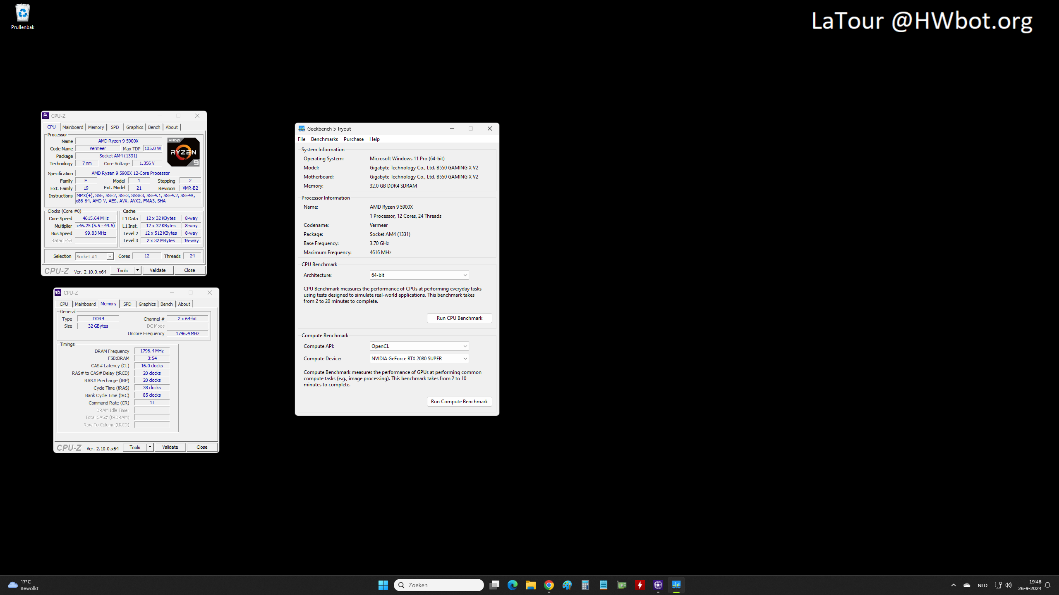Switch to Mainboard tab in upper CPU-Z window
Viewport: 1059px width, 595px height.
pyautogui.click(x=73, y=127)
